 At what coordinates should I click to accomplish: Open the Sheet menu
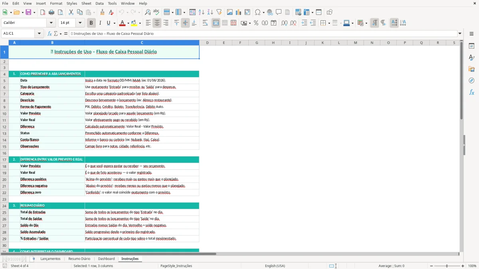coord(86,3)
